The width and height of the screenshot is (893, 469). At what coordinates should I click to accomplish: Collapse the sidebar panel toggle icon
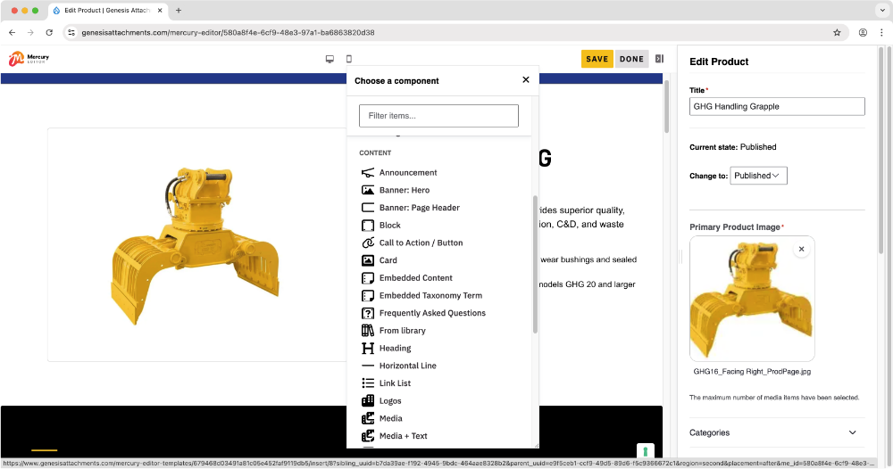pyautogui.click(x=659, y=59)
